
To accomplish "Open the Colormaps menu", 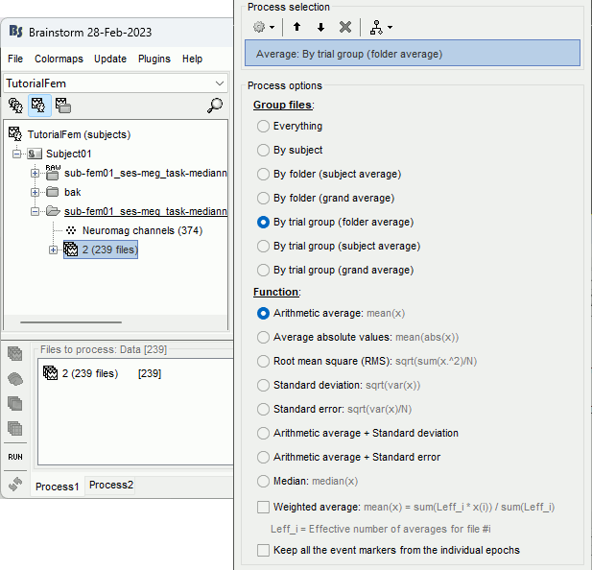I will coord(59,59).
